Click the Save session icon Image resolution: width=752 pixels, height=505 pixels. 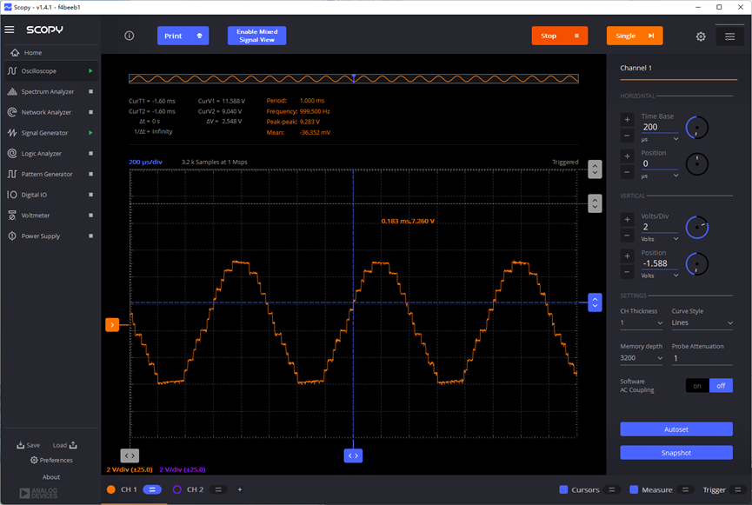coord(21,445)
